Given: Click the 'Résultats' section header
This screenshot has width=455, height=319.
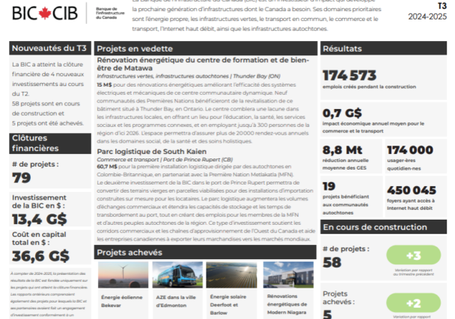Looking at the screenshot, I should (383, 49).
